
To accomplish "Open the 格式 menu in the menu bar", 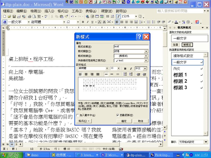I will (x=63, y=11).
